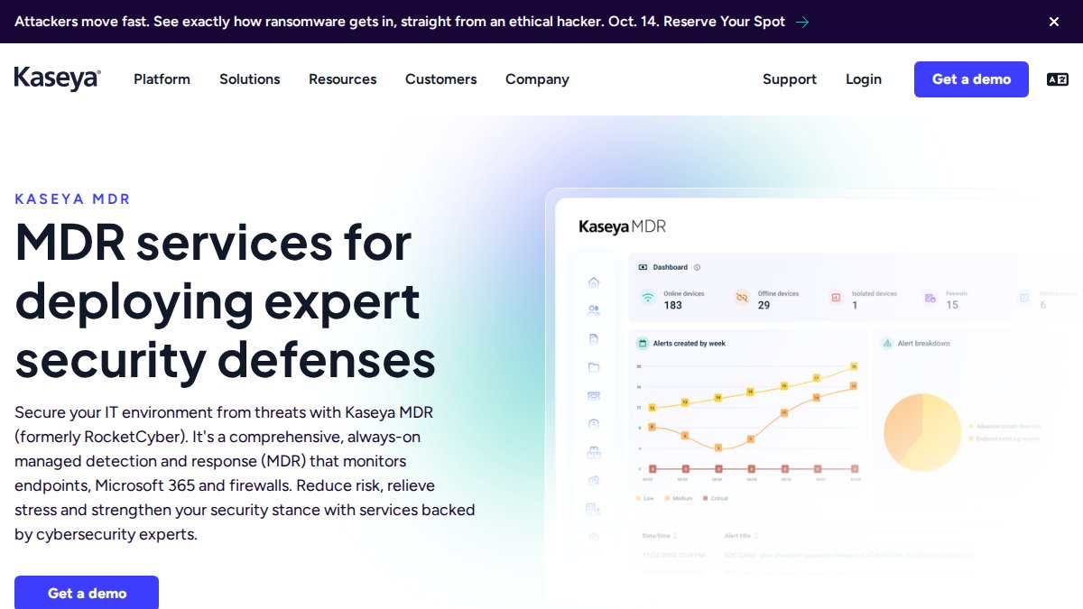
Task: Open the Customers menu
Action: (441, 79)
